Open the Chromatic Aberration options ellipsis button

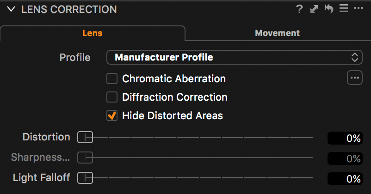355,78
